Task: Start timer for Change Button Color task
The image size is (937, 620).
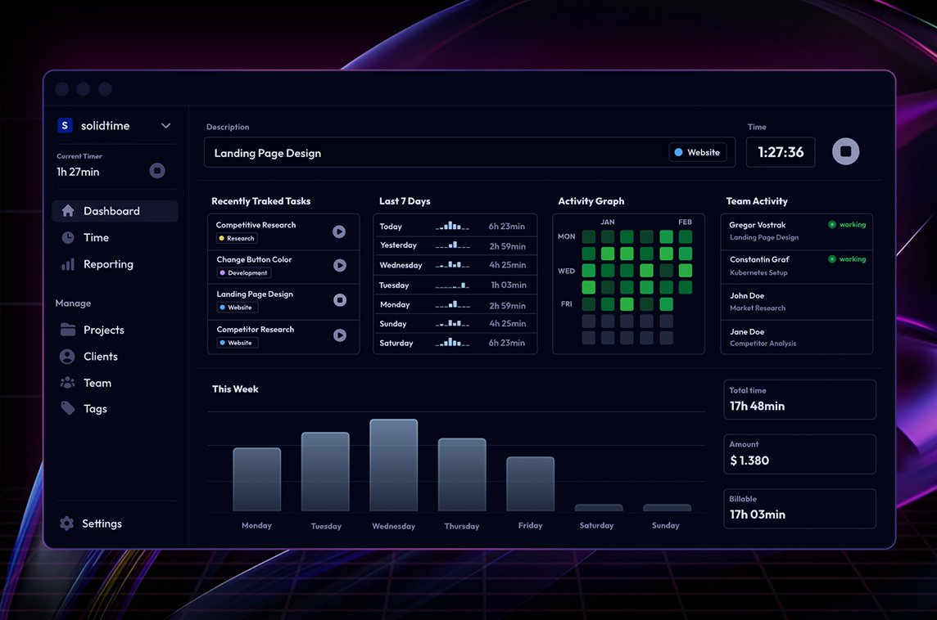Action: pyautogui.click(x=339, y=266)
